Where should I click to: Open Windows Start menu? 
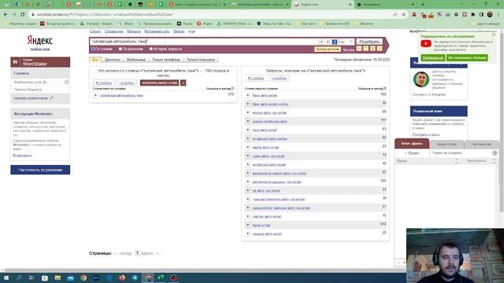pos(6,277)
